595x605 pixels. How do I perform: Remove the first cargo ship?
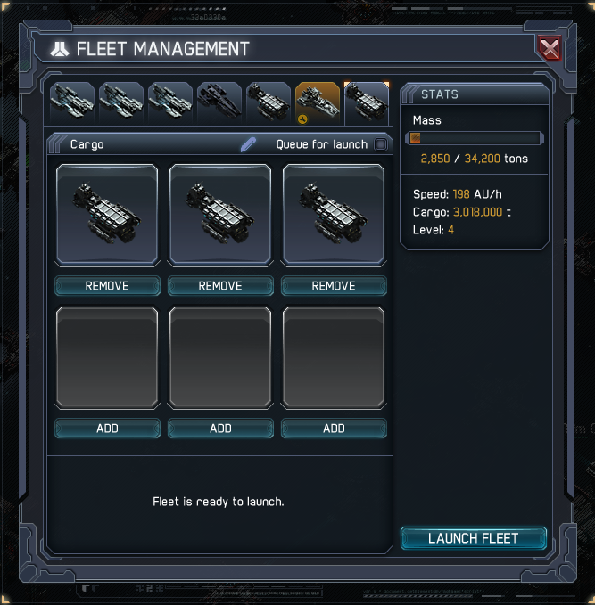107,286
